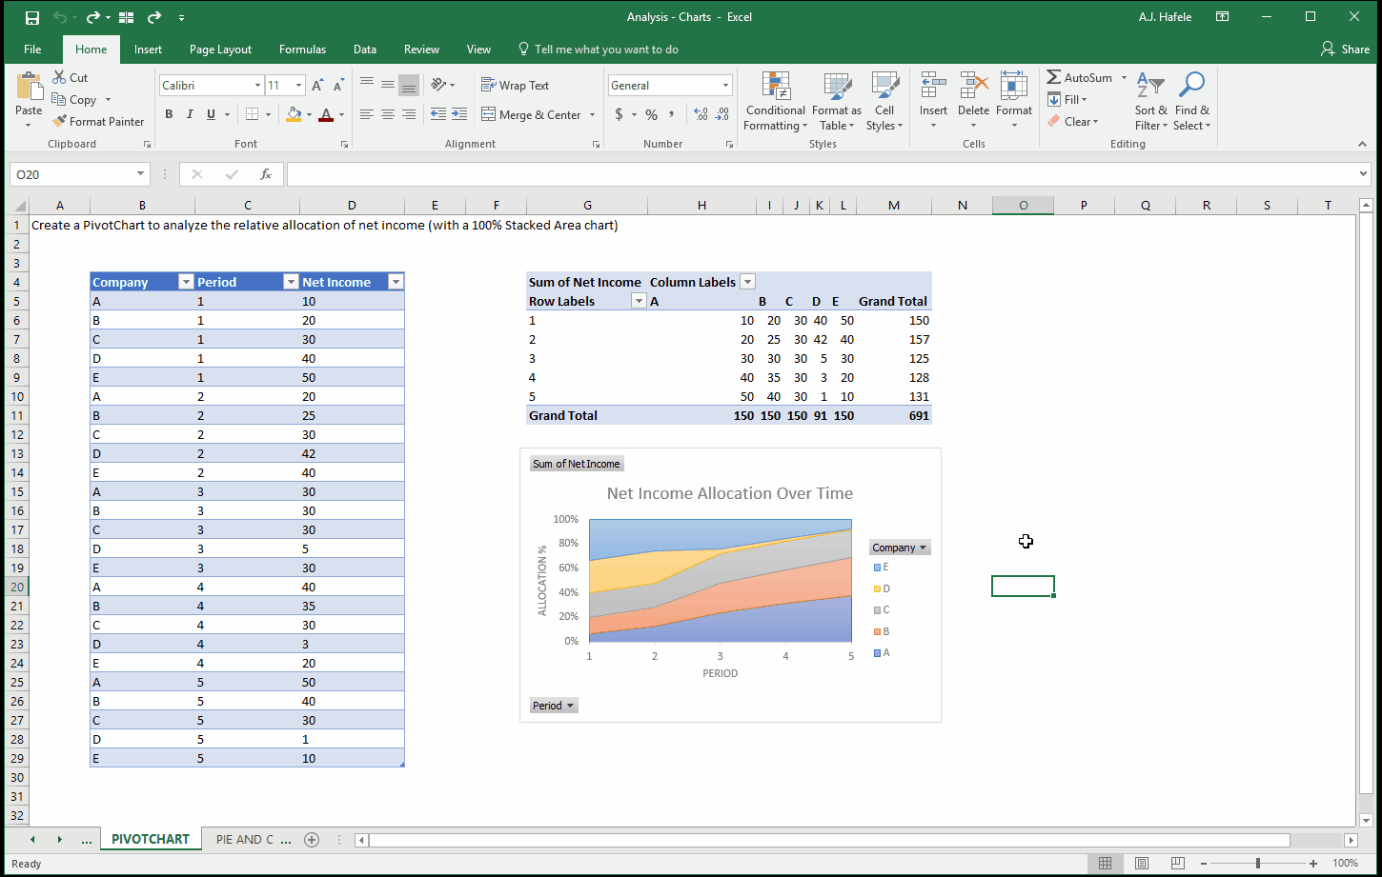Open the Net Income column filter dropdown
Viewport: 1382px width, 877px height.
click(x=396, y=282)
